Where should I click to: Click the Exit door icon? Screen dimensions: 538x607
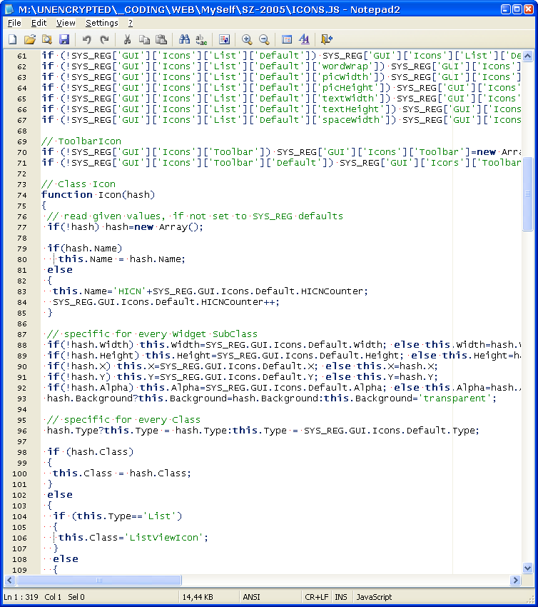[x=327, y=39]
